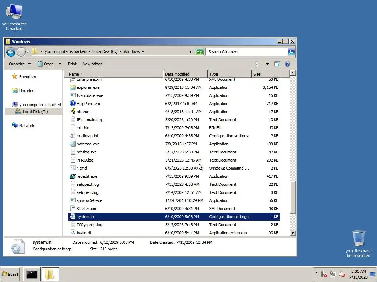
Task: Show hidden tray icons arrow
Action: tap(316, 274)
